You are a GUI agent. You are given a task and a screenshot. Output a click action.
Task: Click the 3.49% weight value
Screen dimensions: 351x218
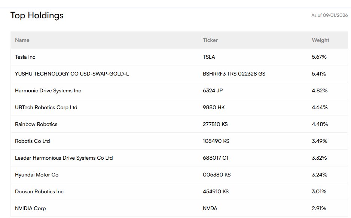click(320, 141)
